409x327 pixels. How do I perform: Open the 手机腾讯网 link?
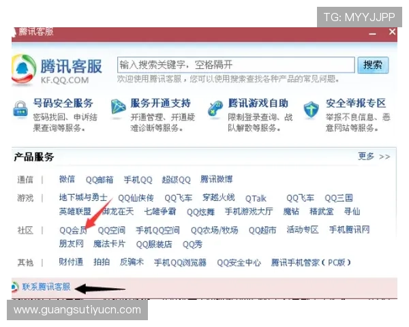[349, 230]
